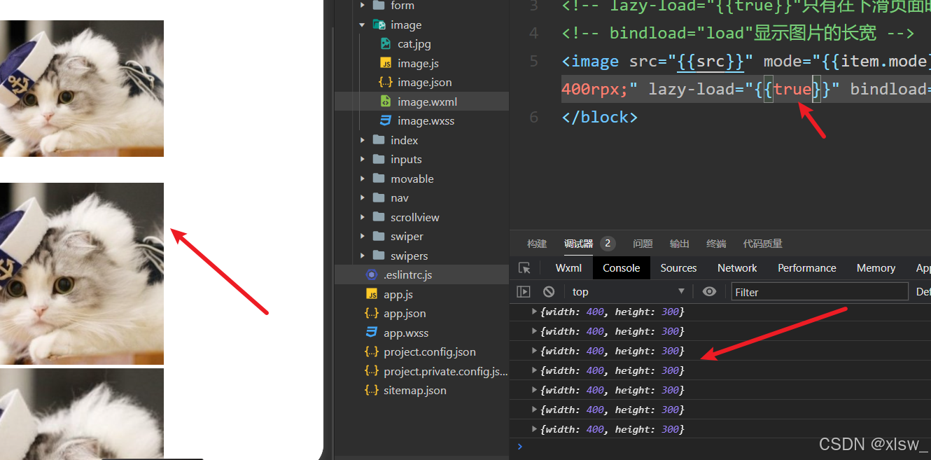Expand the form folder
Viewport: 931px width, 460px height.
363,5
